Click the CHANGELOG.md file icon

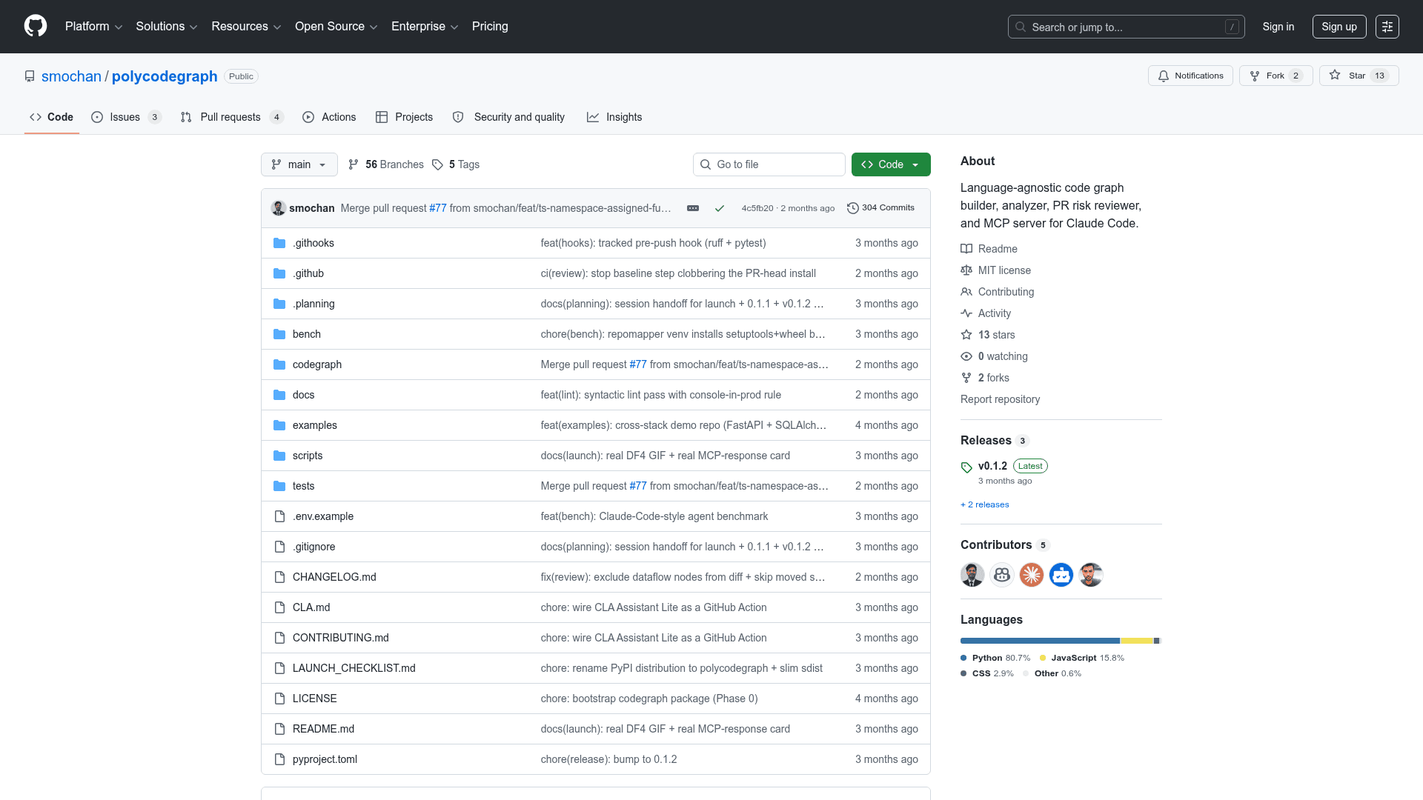[x=279, y=577]
